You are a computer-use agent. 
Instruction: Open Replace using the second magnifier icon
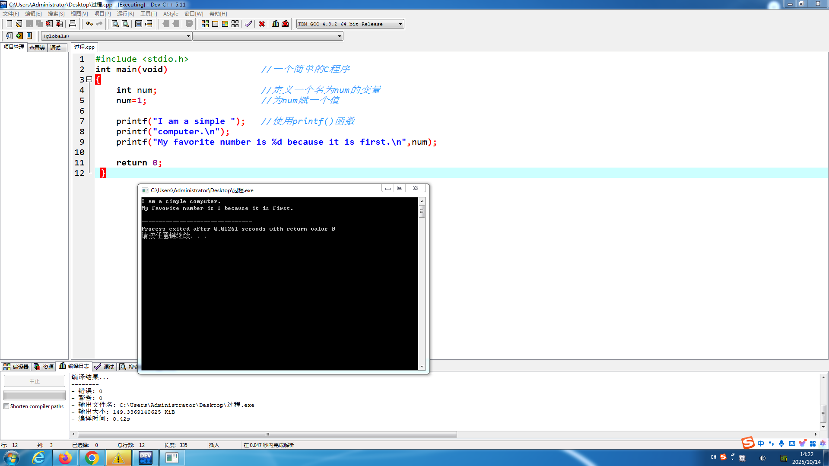[125, 24]
